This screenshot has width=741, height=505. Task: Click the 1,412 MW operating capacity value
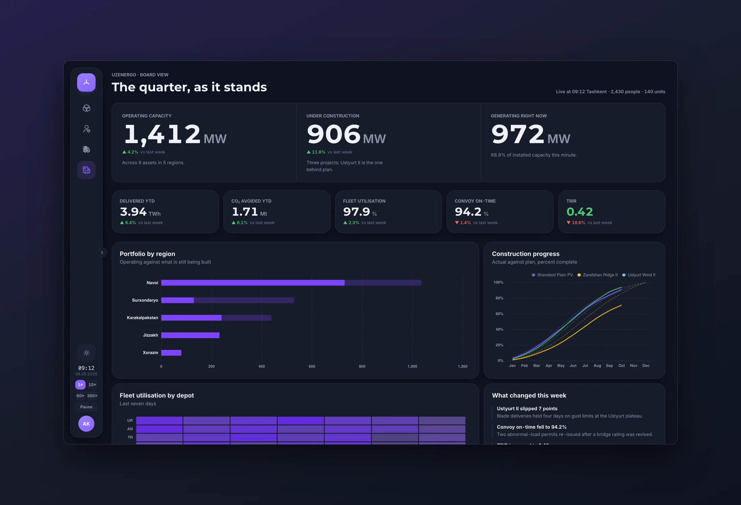[x=175, y=134]
